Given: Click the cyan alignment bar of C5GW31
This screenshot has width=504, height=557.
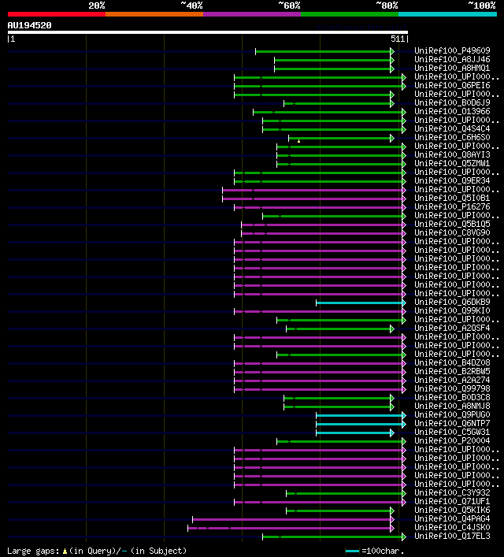Looking at the screenshot, I should coord(354,433).
